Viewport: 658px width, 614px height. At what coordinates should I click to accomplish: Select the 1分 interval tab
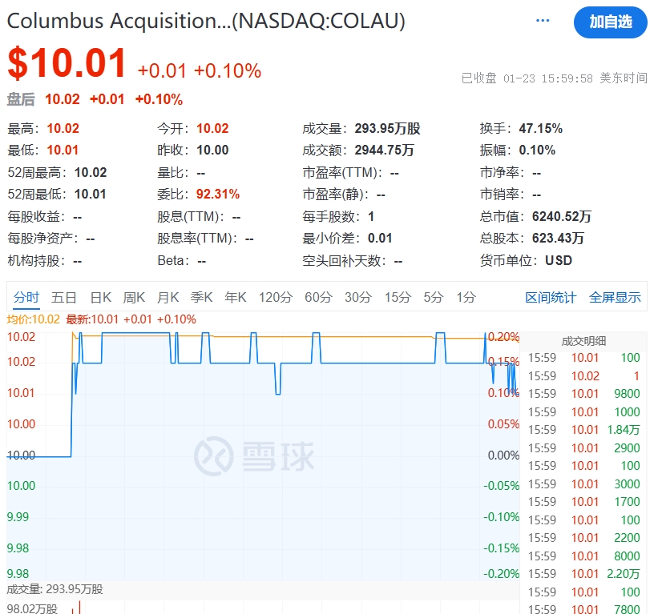(x=465, y=296)
